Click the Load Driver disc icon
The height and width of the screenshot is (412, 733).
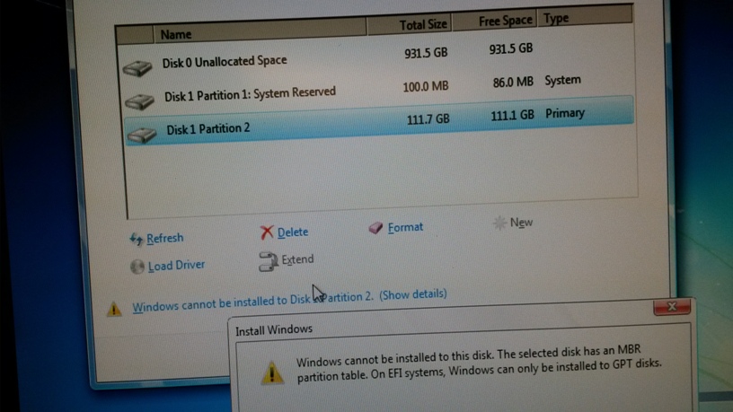point(137,267)
